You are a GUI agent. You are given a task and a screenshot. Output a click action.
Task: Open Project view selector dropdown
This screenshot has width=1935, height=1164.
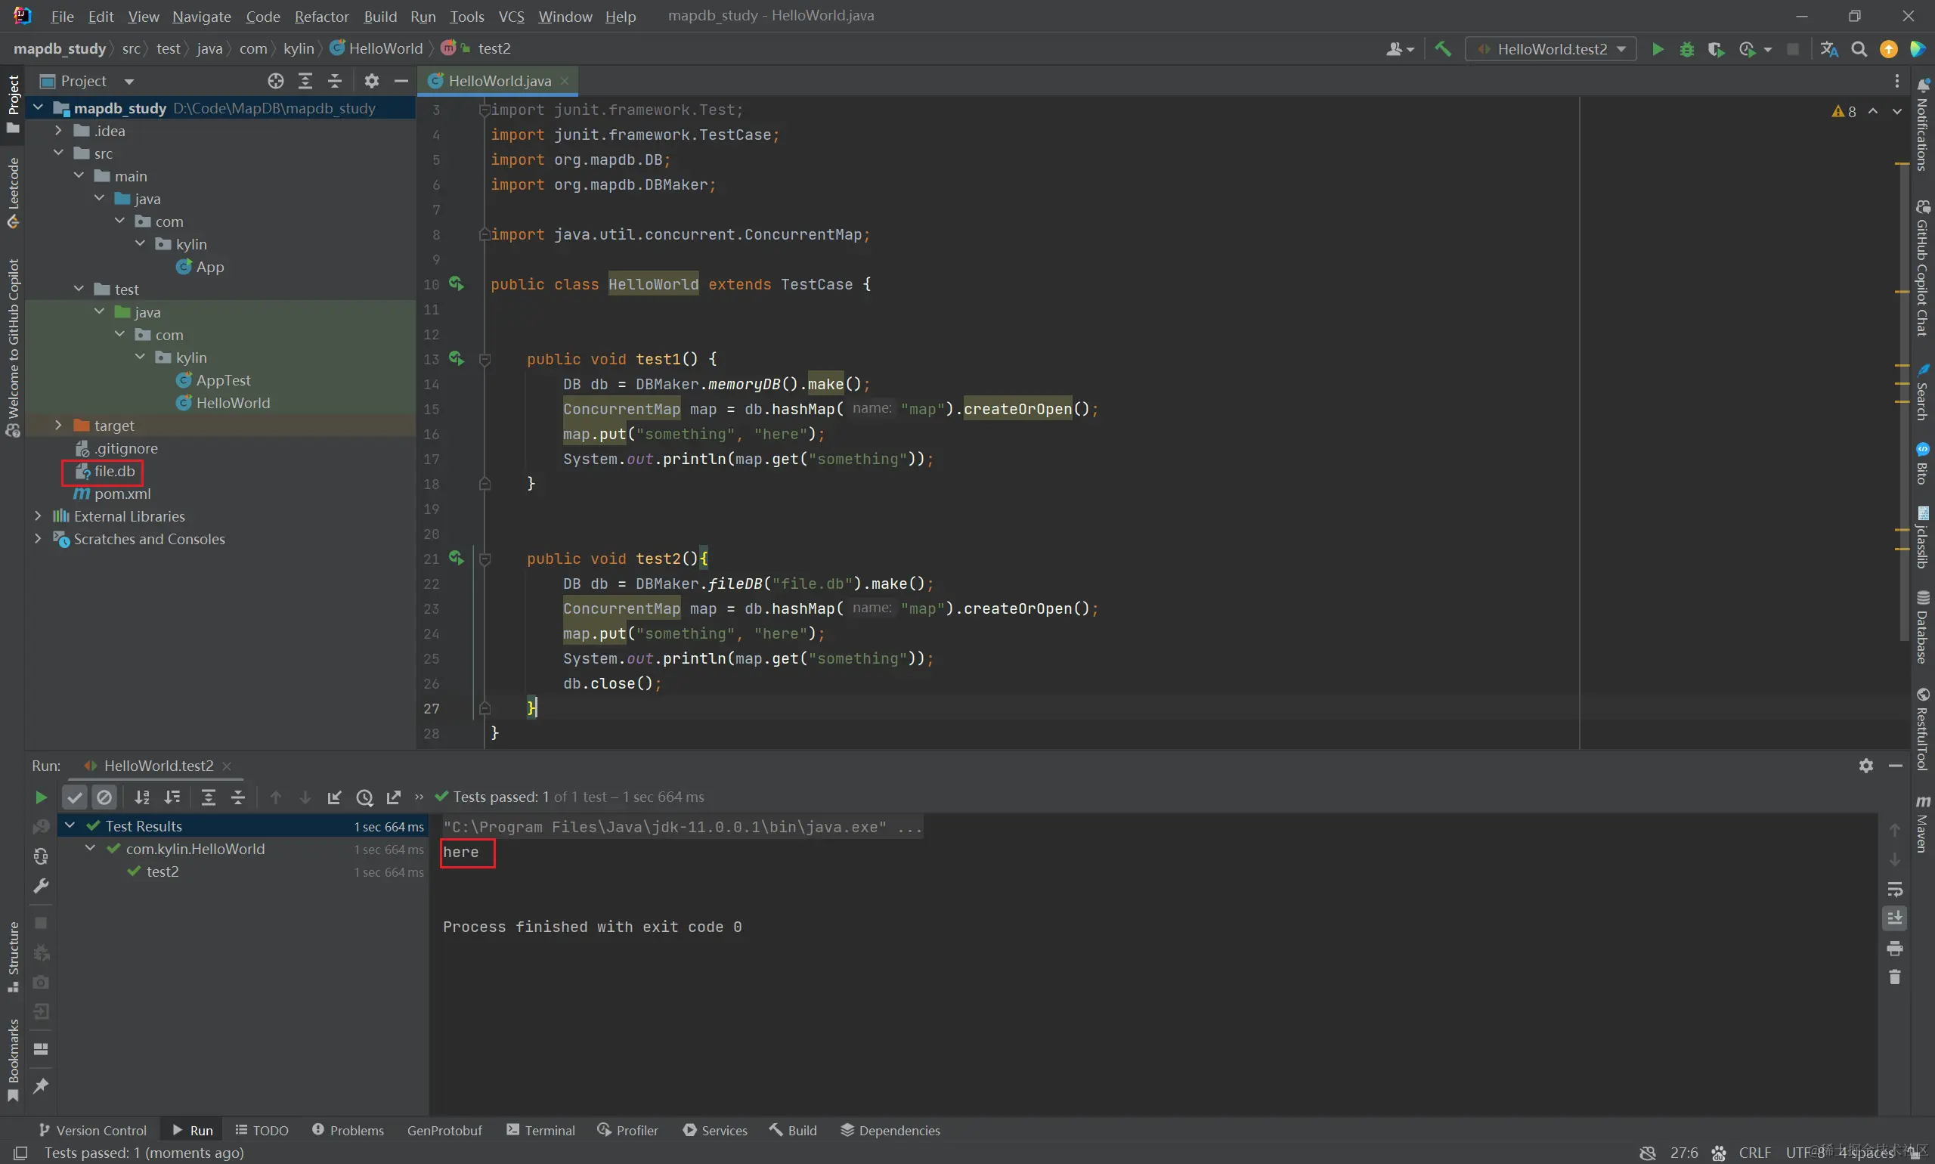point(87,81)
